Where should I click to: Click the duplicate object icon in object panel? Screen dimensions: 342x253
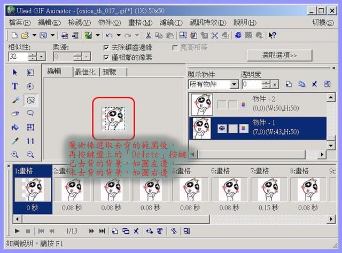tap(301, 84)
